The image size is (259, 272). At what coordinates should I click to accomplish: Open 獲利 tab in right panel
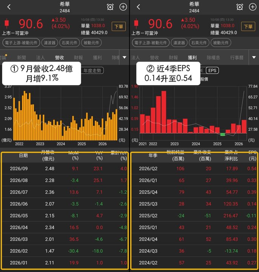coord(192,57)
